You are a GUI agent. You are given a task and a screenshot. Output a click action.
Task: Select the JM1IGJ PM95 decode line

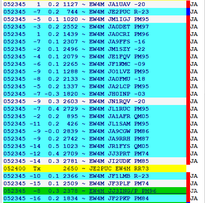click(x=95, y=19)
